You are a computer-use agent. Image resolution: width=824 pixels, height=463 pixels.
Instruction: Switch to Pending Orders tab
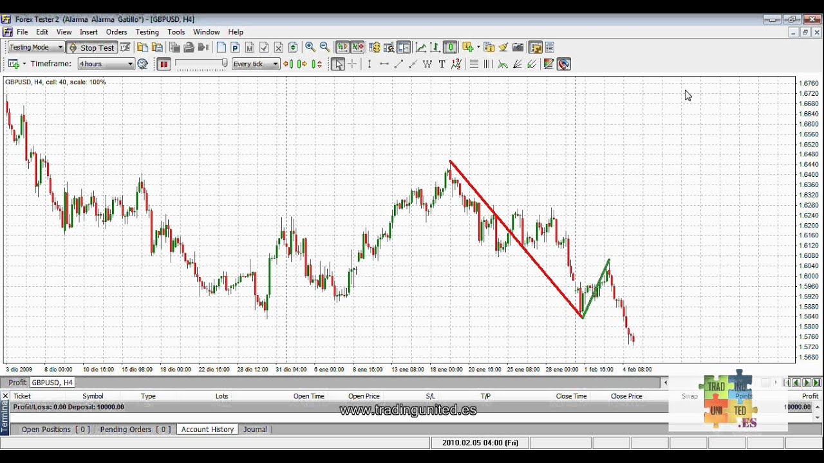[135, 430]
